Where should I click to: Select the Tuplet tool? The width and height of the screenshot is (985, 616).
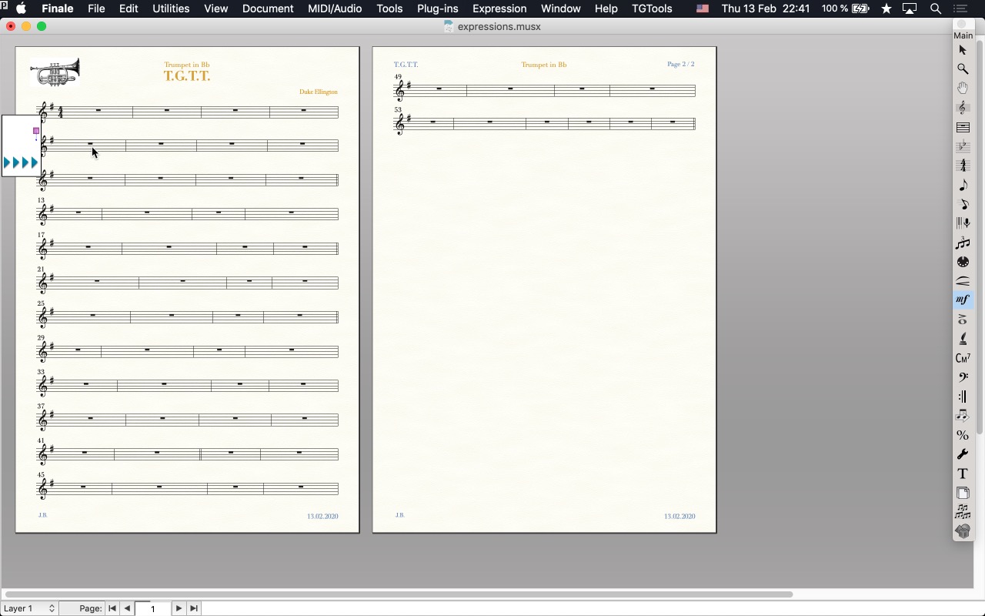click(x=963, y=243)
